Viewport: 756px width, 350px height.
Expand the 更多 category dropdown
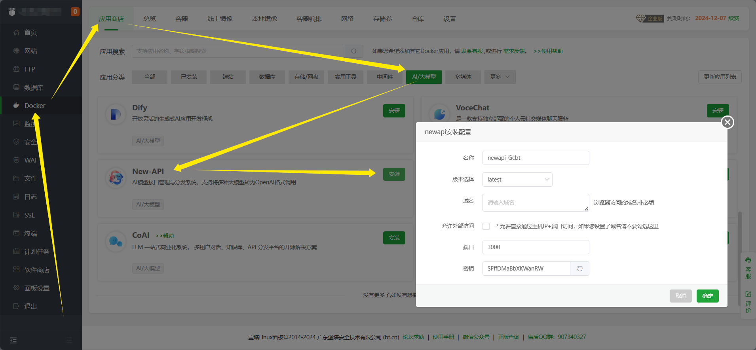pos(500,77)
